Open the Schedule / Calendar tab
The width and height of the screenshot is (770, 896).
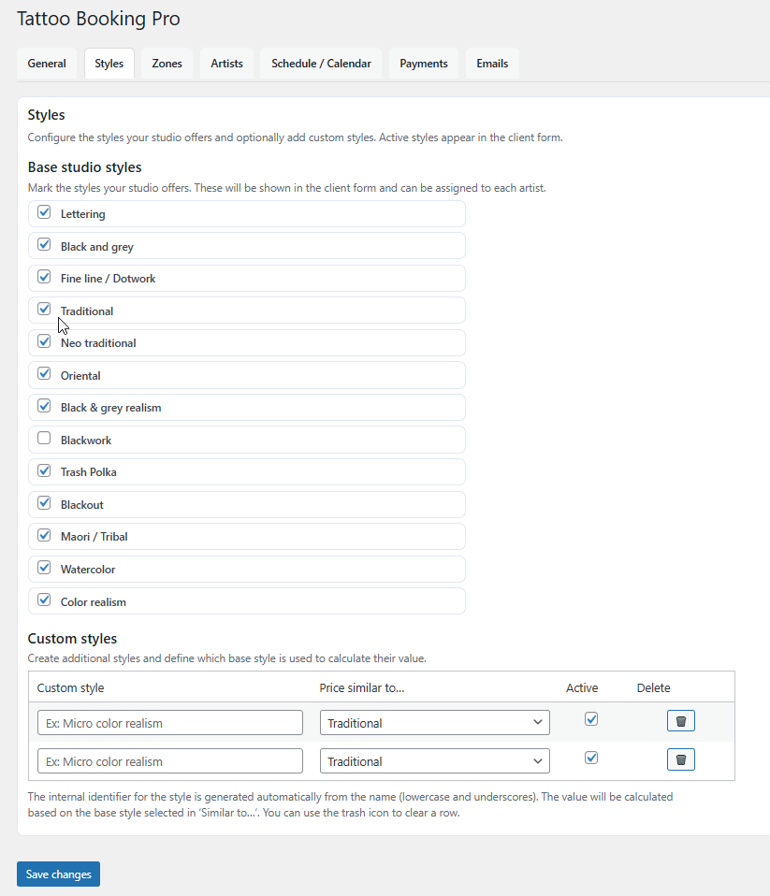click(x=321, y=64)
